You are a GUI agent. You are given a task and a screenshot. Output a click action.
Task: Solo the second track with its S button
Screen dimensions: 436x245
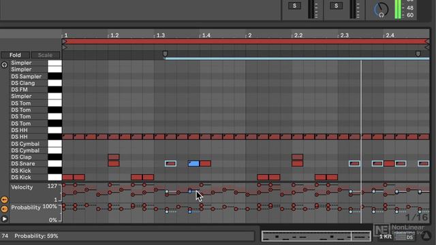(x=336, y=5)
